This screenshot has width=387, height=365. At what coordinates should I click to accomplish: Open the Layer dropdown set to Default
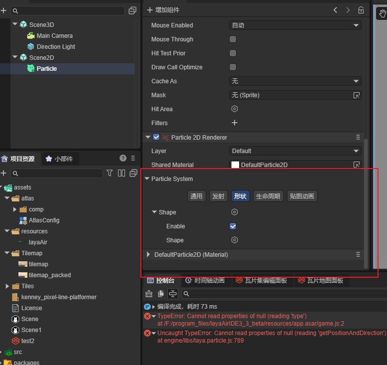pos(295,151)
